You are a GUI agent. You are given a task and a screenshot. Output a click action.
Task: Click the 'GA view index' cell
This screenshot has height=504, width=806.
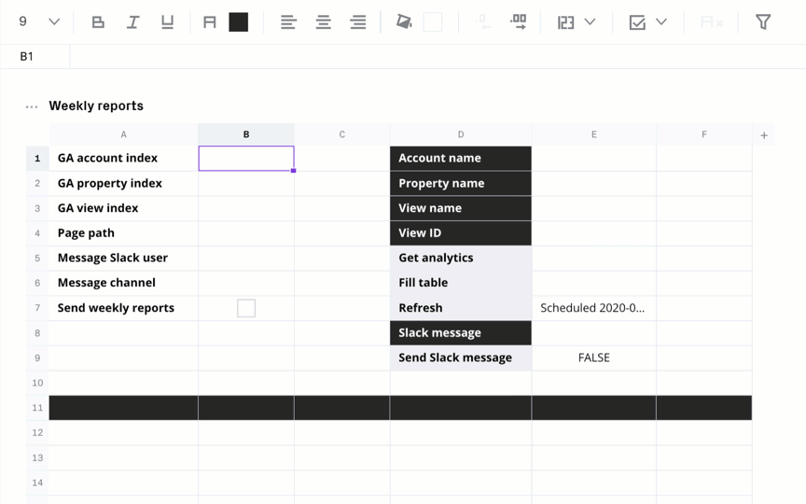coord(123,208)
